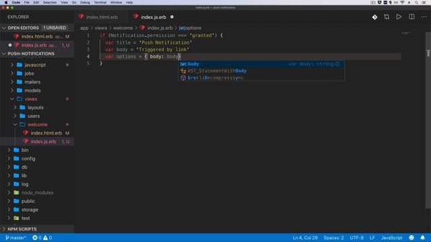Click the notifications bell in status bar
Image resolution: width=431 pixels, height=242 pixels.
click(x=423, y=237)
